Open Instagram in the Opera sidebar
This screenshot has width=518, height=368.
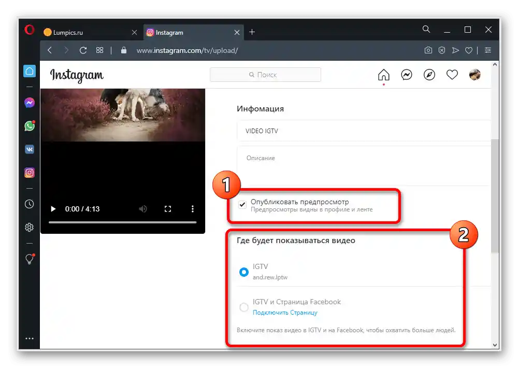tap(30, 173)
